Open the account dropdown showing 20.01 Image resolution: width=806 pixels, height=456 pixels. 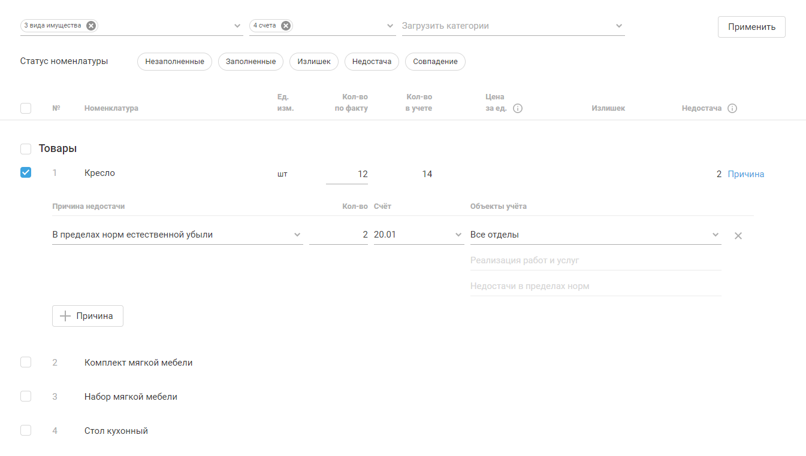pyautogui.click(x=458, y=235)
